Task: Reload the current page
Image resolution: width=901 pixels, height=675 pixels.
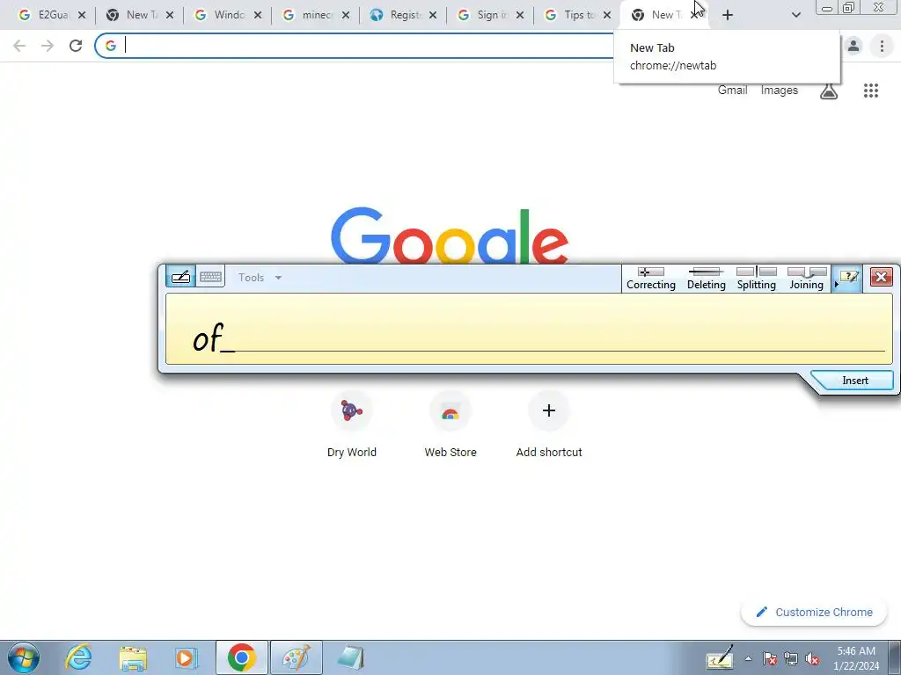Action: pos(76,46)
